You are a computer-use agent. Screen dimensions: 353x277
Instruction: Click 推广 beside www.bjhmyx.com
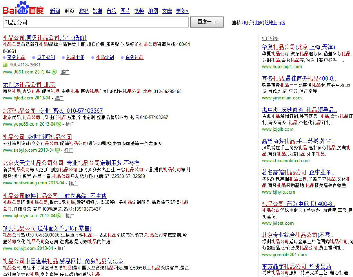pyautogui.click(x=70, y=216)
